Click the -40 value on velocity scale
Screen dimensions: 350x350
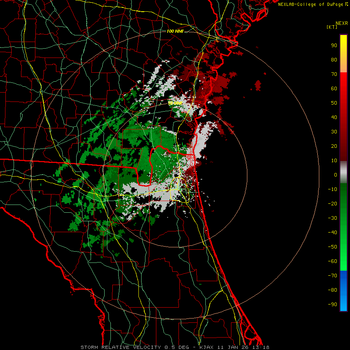click(x=332, y=233)
